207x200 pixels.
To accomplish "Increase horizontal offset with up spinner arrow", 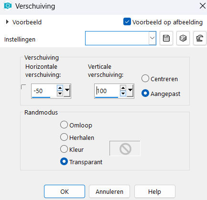I will tap(60, 88).
